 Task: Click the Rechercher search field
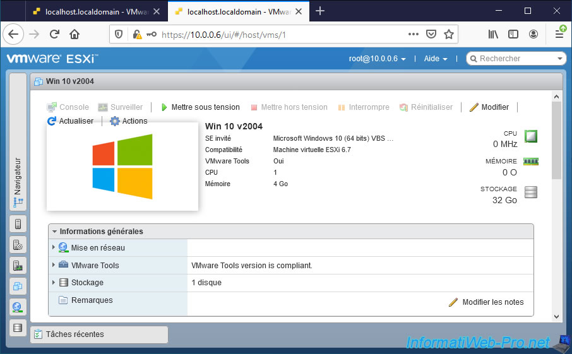(x=515, y=59)
